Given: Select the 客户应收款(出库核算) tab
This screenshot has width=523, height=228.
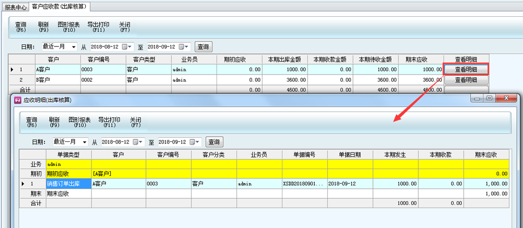Looking at the screenshot, I should 59,7.
